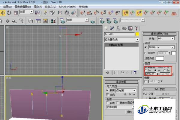Open the Render Scene dialog teapot icon
Image resolution: width=180 pixels, height=120 pixels.
click(x=62, y=21)
